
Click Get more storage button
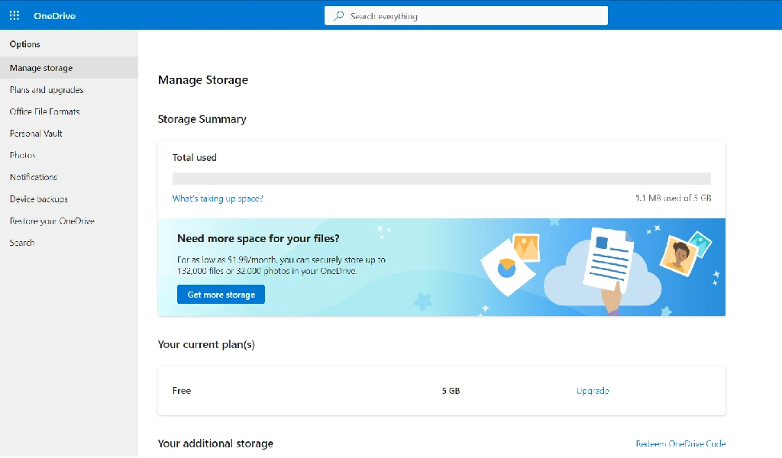point(221,295)
